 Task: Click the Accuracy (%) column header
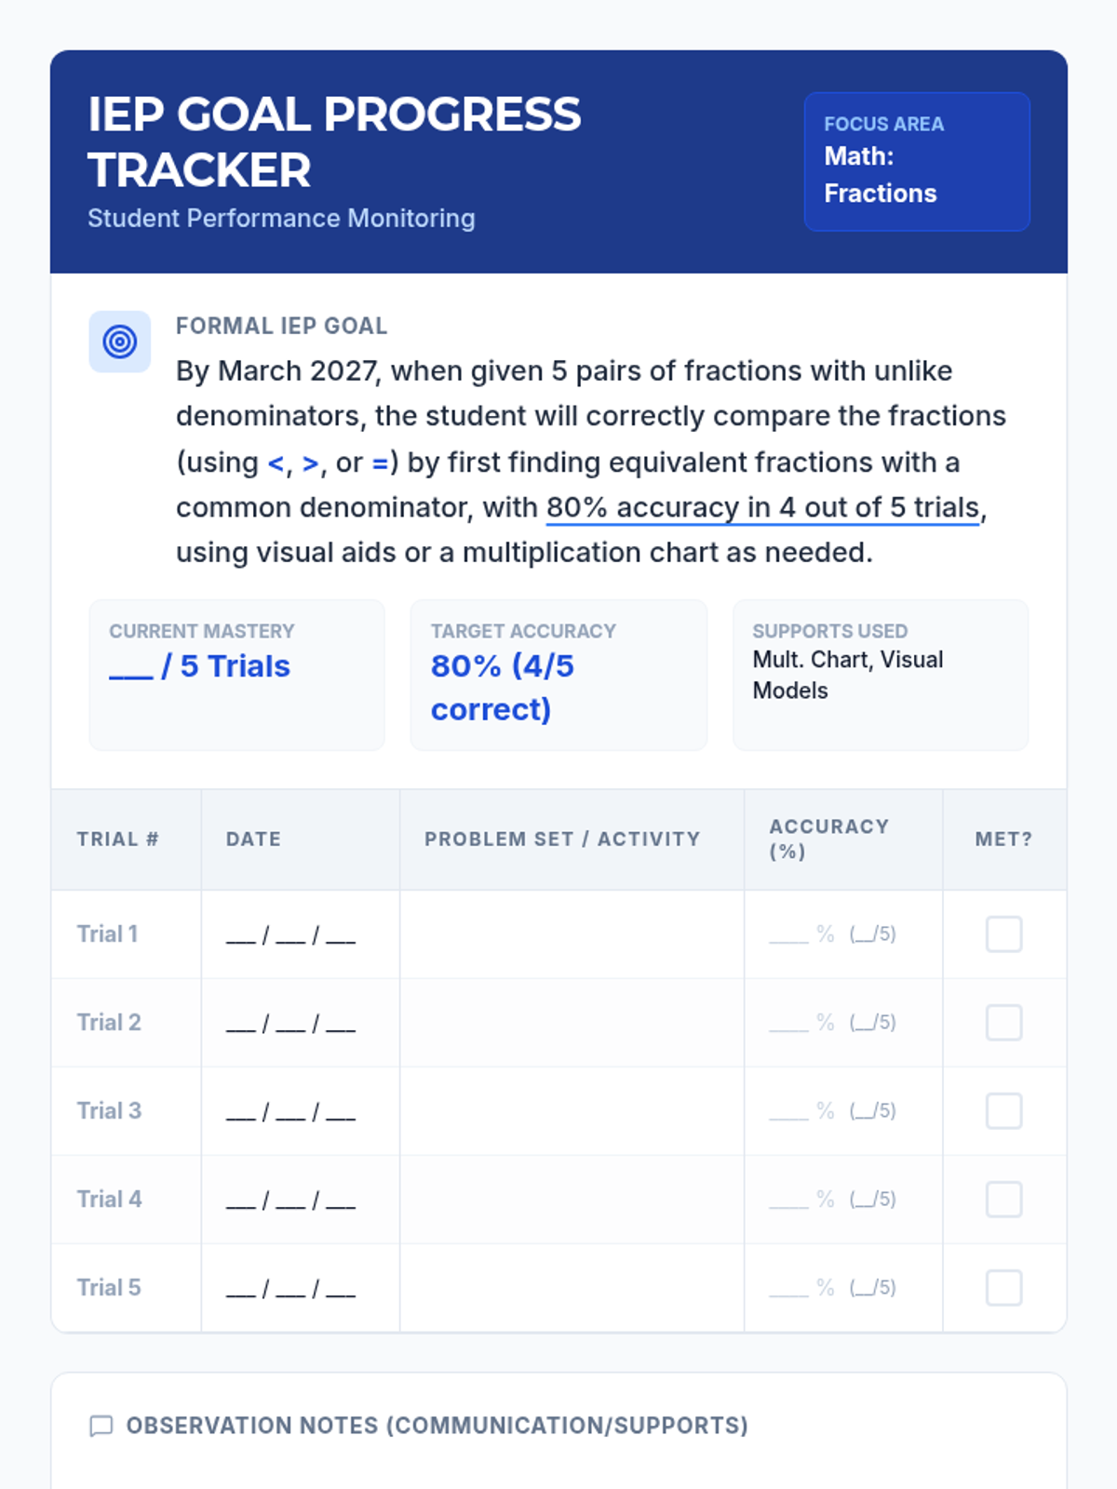(x=828, y=838)
